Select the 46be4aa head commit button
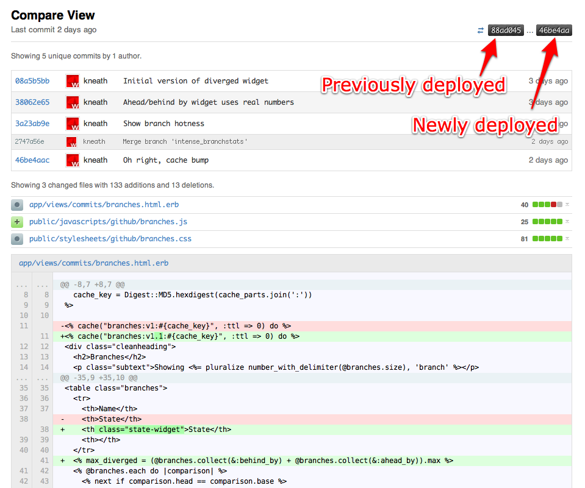Image resolution: width=585 pixels, height=488 pixels. click(x=554, y=30)
